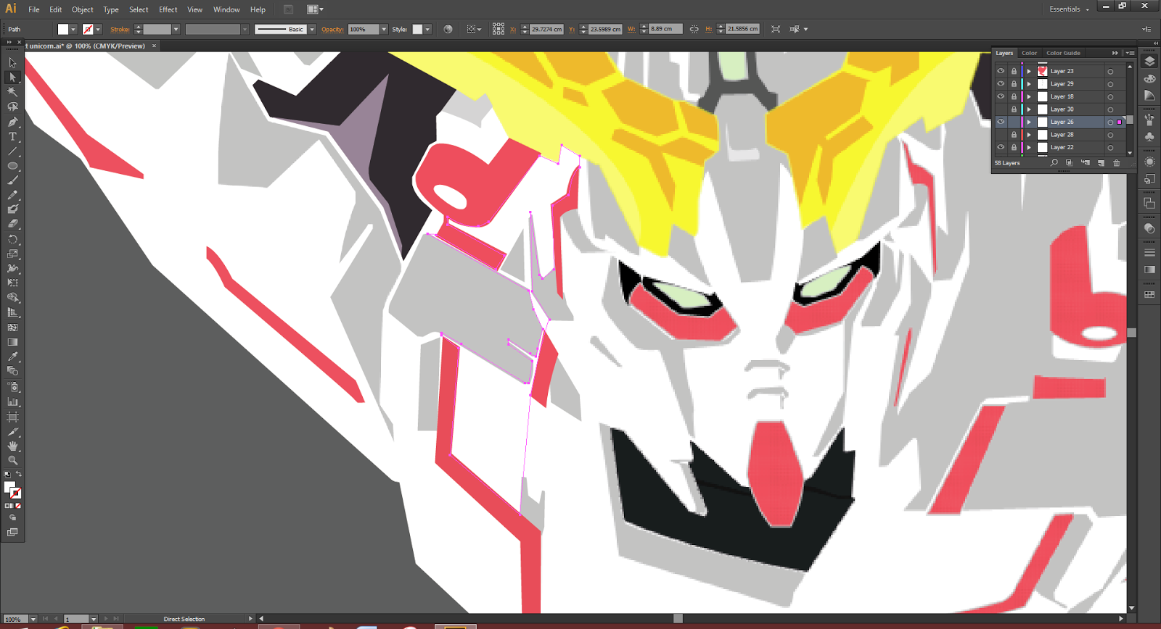Open the stroke weight dropdown arrow
This screenshot has width=1161, height=629.
(176, 29)
